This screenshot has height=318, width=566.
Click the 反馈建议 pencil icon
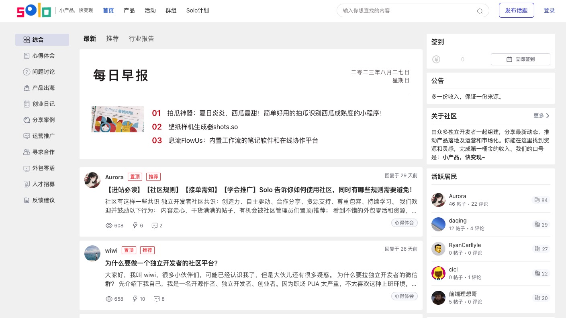pos(27,200)
